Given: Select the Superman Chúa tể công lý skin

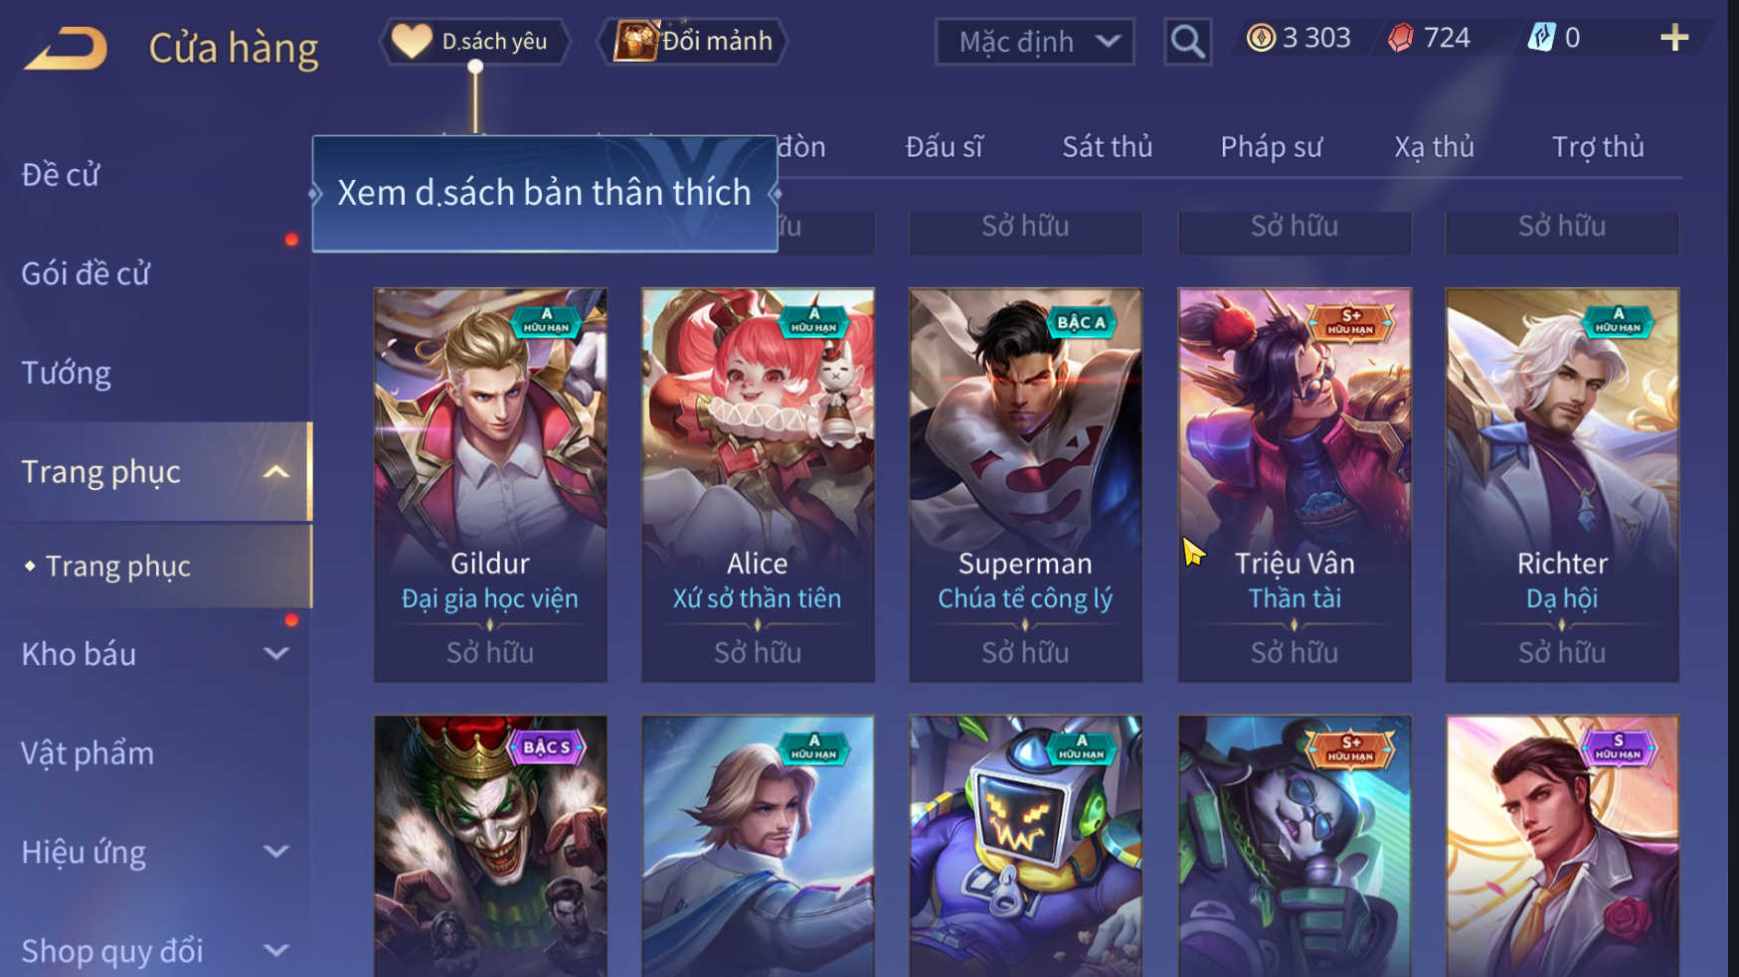Looking at the screenshot, I should pos(1025,485).
